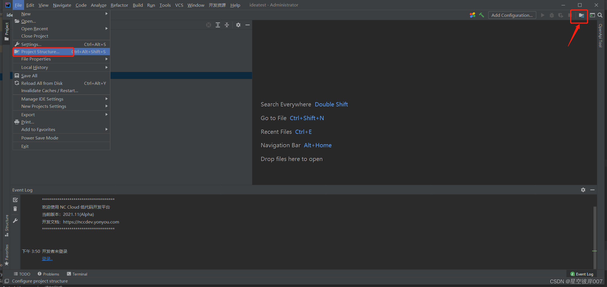Viewport: 607px width, 287px height.
Task: Open the Problems tool window tab
Action: tap(49, 274)
